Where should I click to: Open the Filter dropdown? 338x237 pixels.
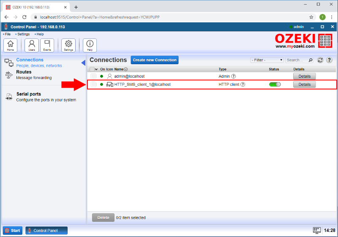[267, 60]
